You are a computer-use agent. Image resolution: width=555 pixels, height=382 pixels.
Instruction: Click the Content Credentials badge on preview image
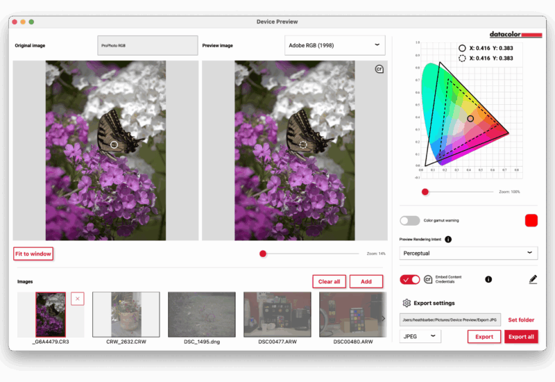point(379,69)
